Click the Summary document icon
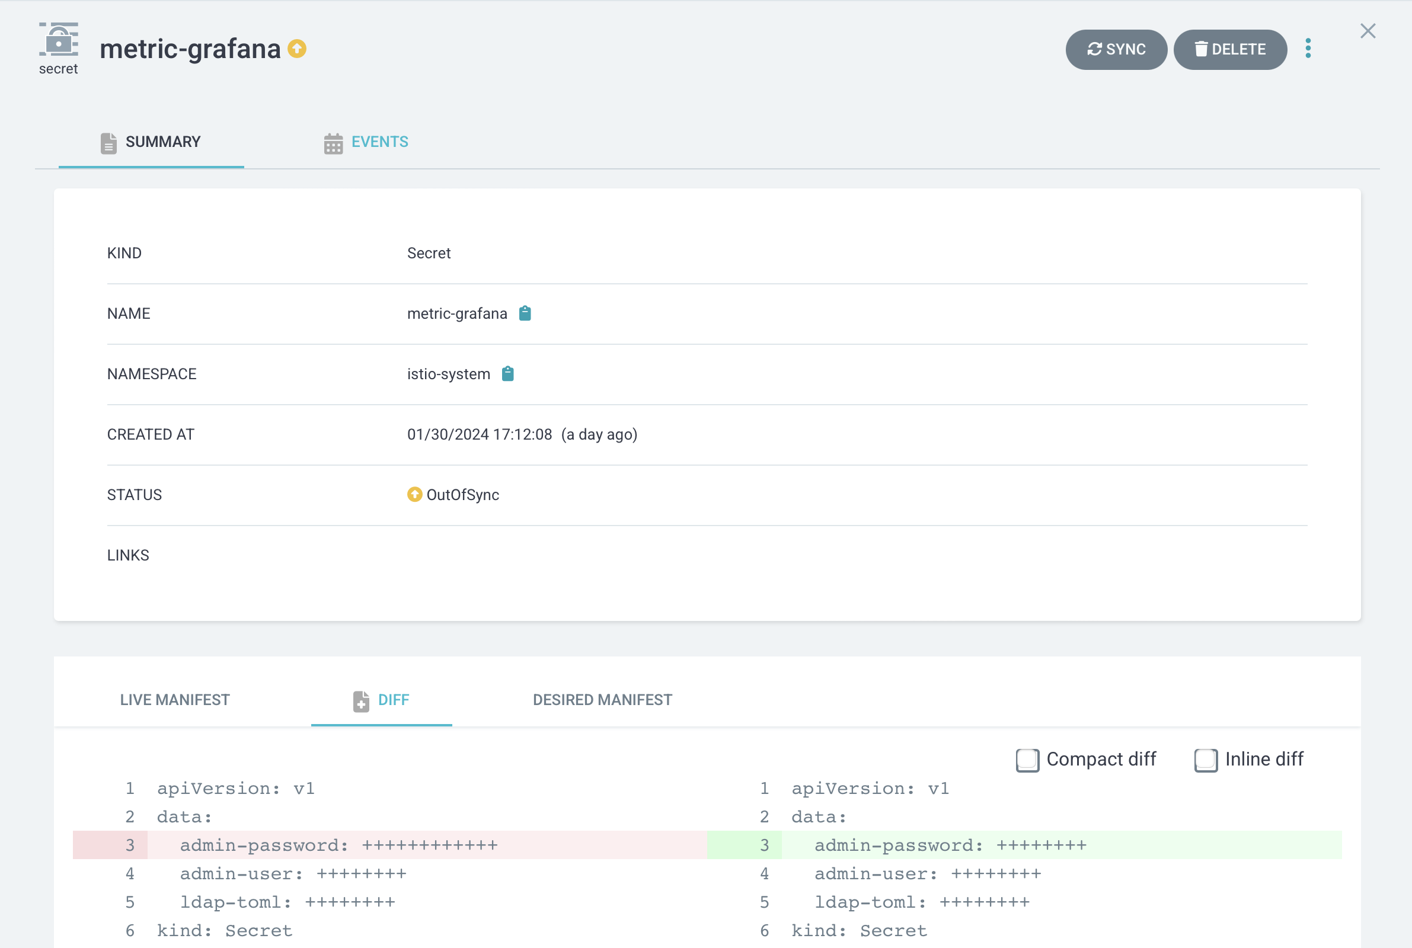This screenshot has width=1412, height=948. [x=108, y=143]
